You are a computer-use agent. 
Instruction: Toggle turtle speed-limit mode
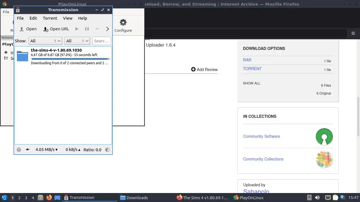point(28,150)
